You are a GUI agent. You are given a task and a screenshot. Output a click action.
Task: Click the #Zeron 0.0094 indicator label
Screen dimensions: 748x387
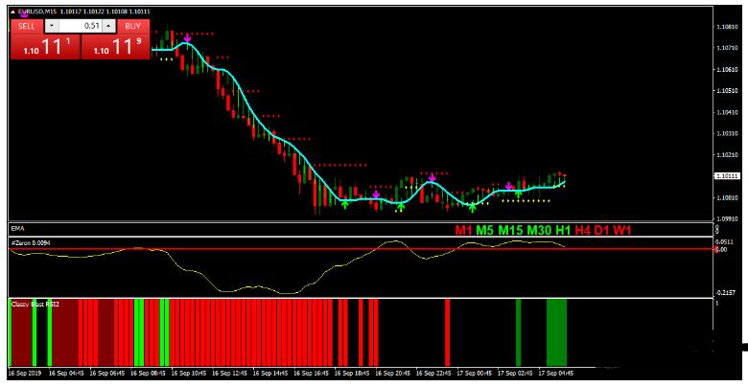point(31,243)
